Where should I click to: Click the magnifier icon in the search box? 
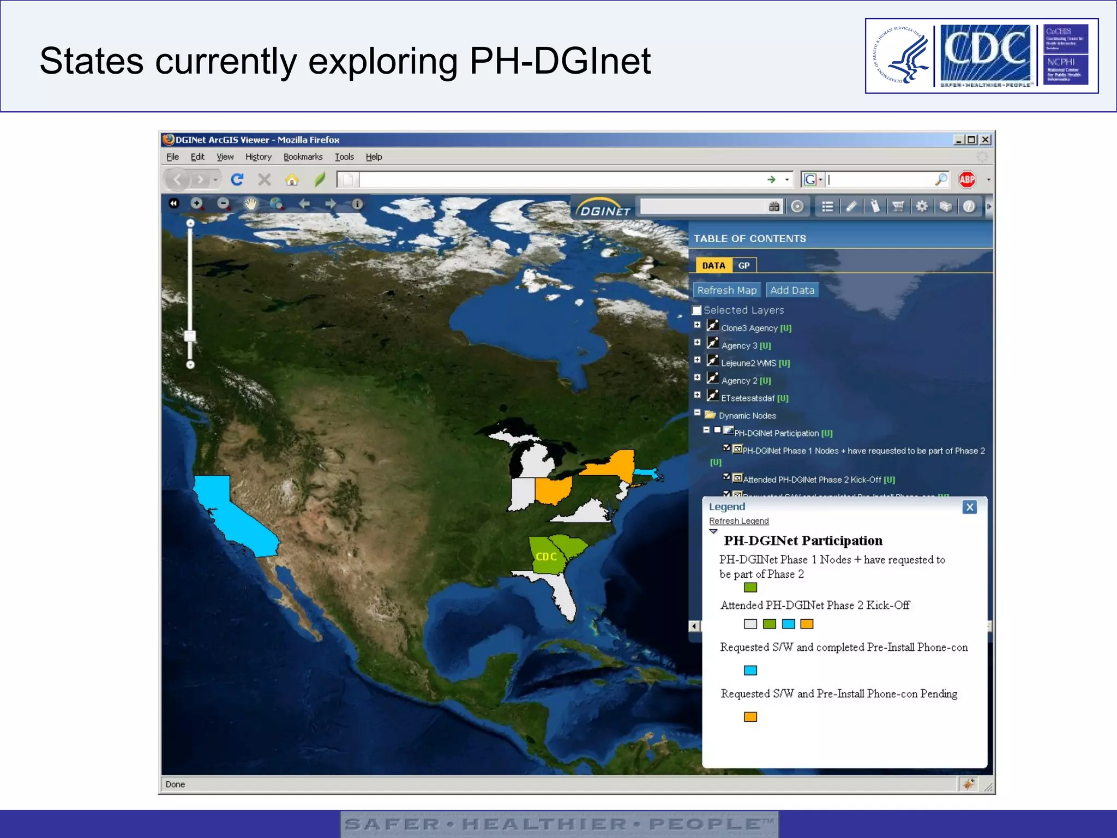pyautogui.click(x=941, y=179)
